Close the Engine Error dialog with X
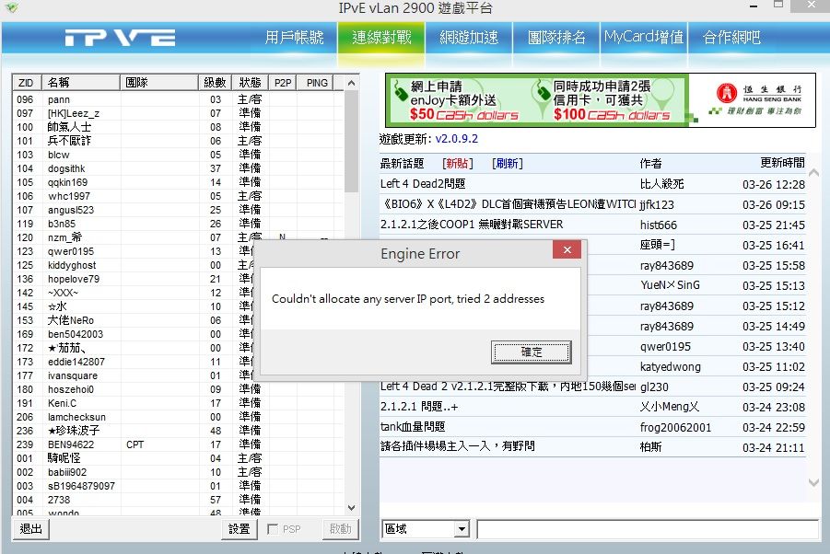Image resolution: width=830 pixels, height=554 pixels. [567, 251]
